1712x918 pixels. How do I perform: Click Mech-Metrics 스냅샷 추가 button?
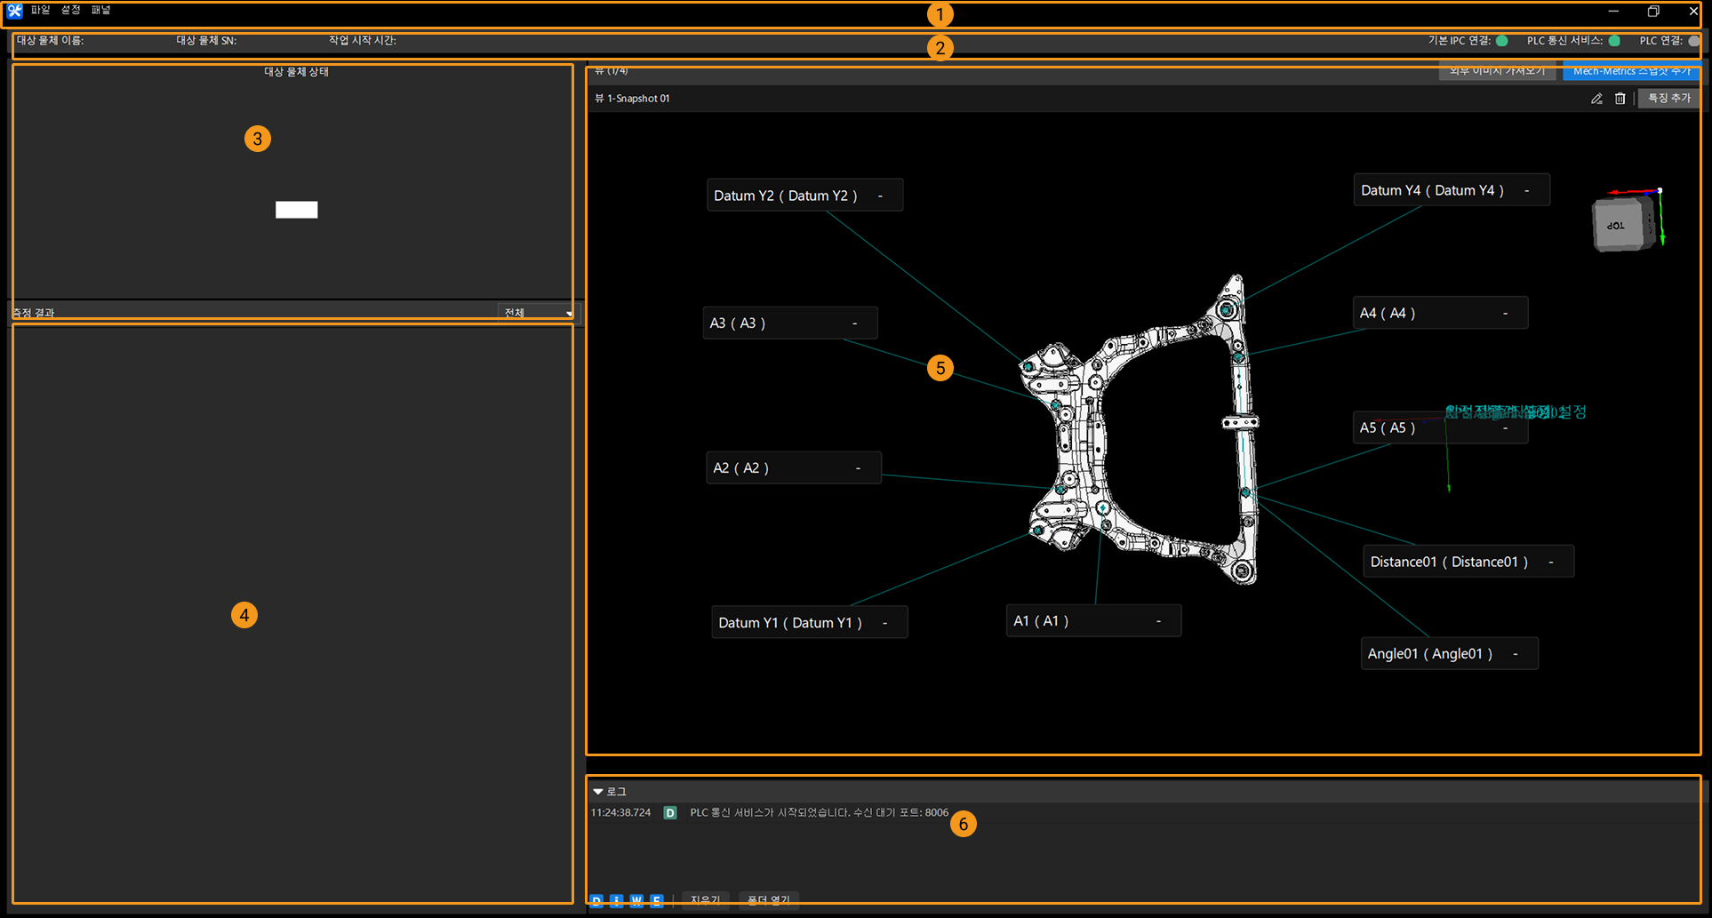[1632, 71]
